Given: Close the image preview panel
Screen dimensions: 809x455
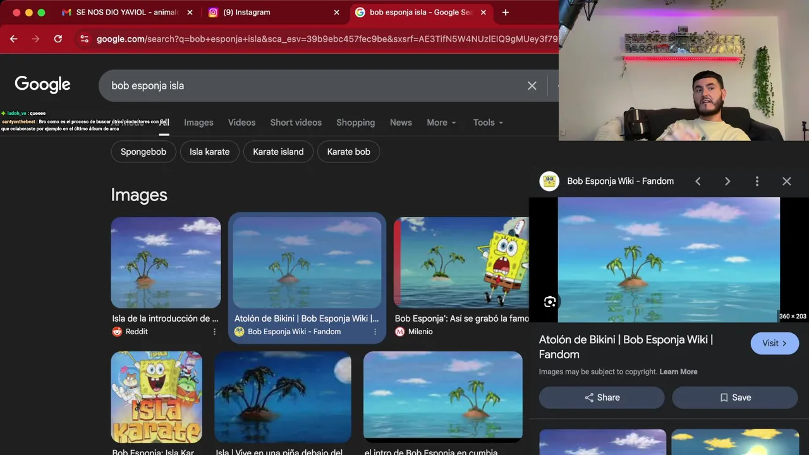Looking at the screenshot, I should [787, 181].
